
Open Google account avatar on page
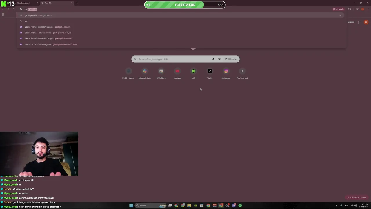366,22
